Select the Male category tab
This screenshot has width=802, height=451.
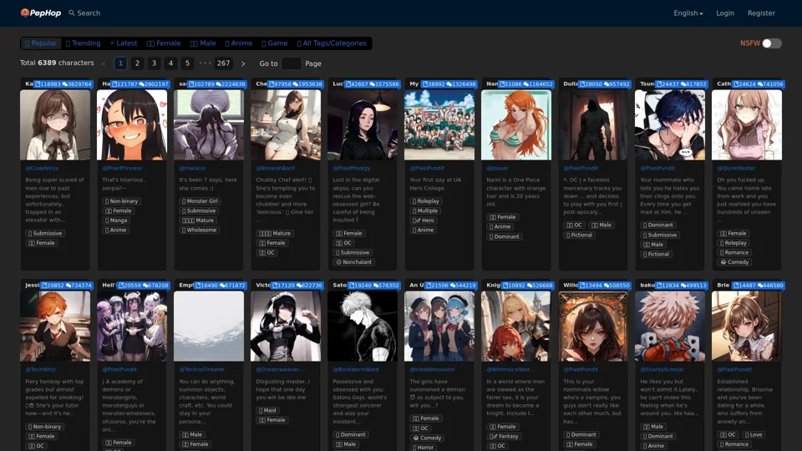(x=203, y=43)
